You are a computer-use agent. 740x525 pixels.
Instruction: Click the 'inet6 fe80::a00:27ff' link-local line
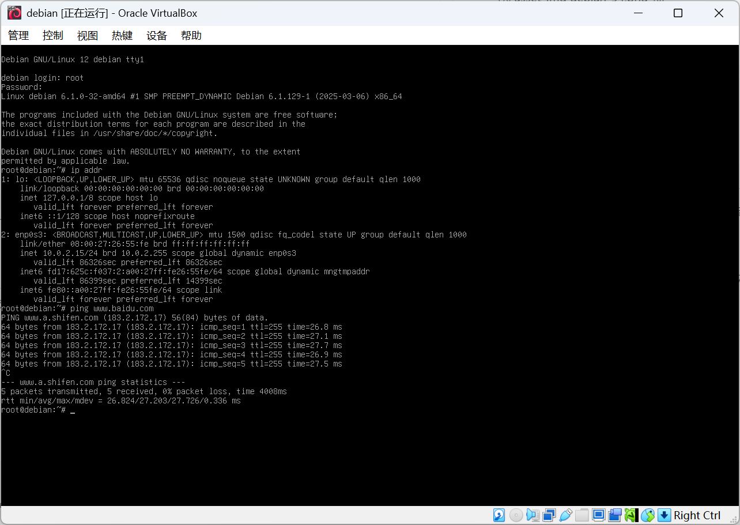[121, 290]
